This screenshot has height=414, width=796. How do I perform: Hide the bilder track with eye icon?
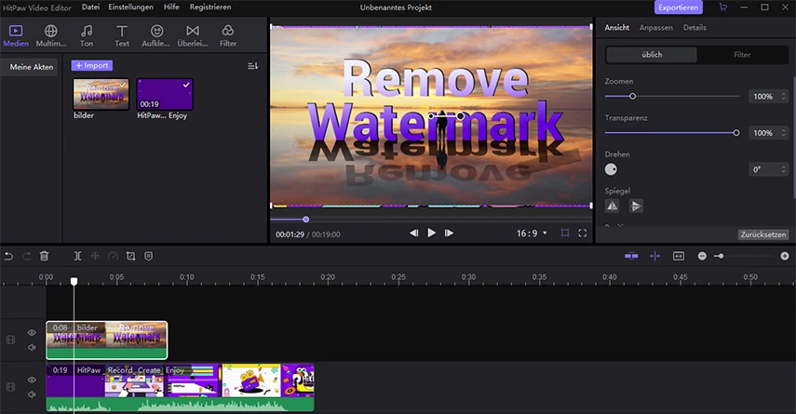[x=32, y=333]
